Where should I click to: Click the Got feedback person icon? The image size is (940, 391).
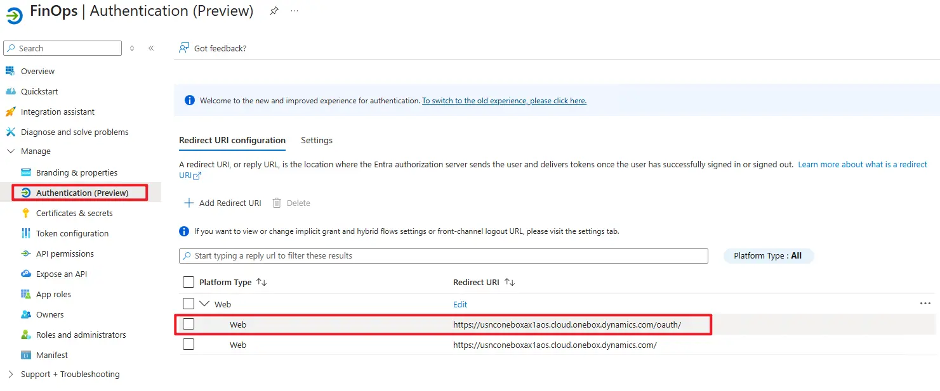184,48
